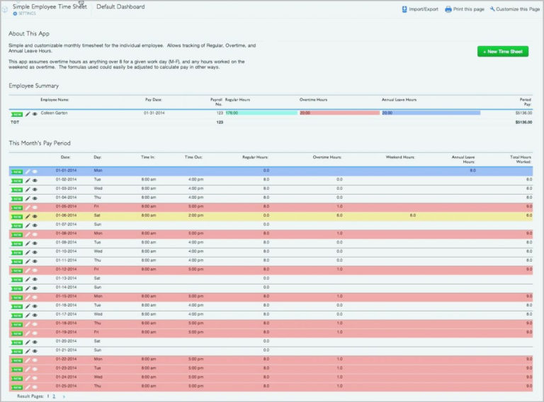Open the Default Dashboard tab

(x=120, y=7)
